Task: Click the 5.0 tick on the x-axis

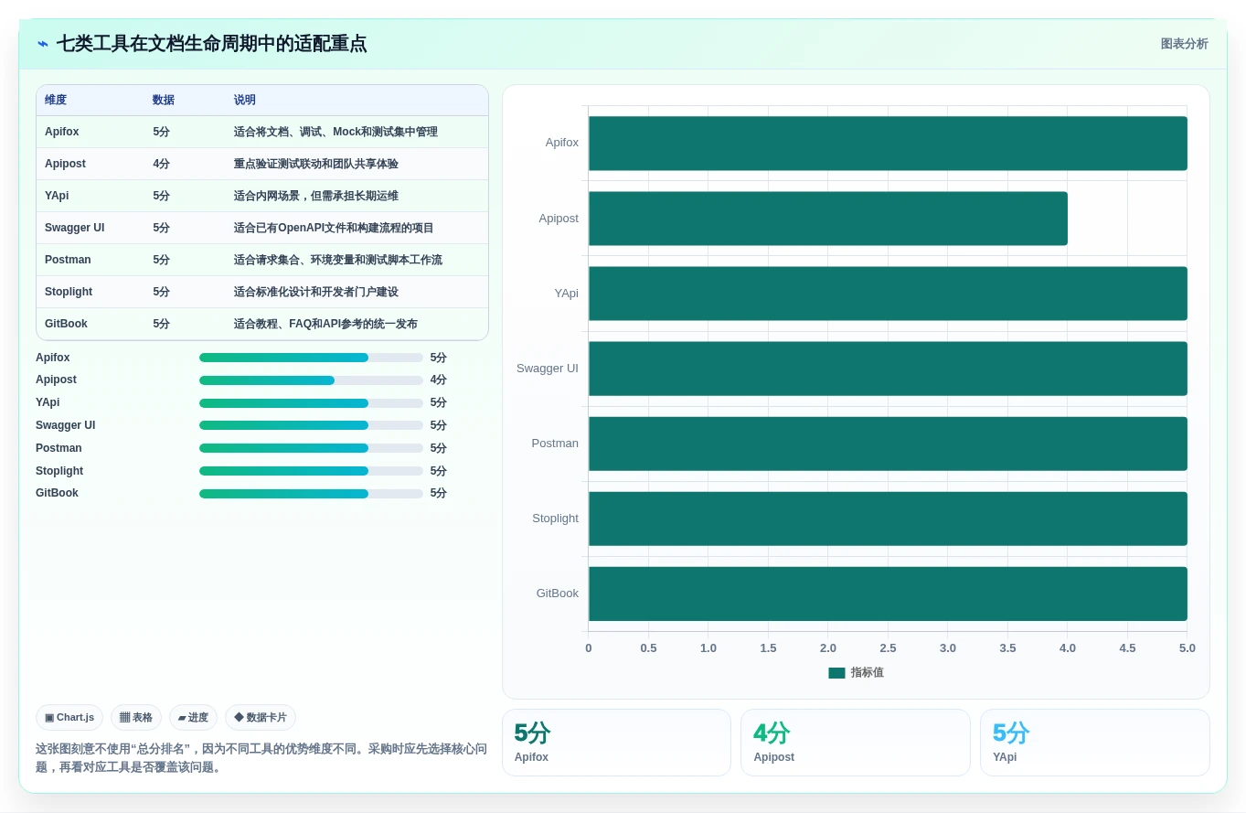Action: [x=1187, y=648]
